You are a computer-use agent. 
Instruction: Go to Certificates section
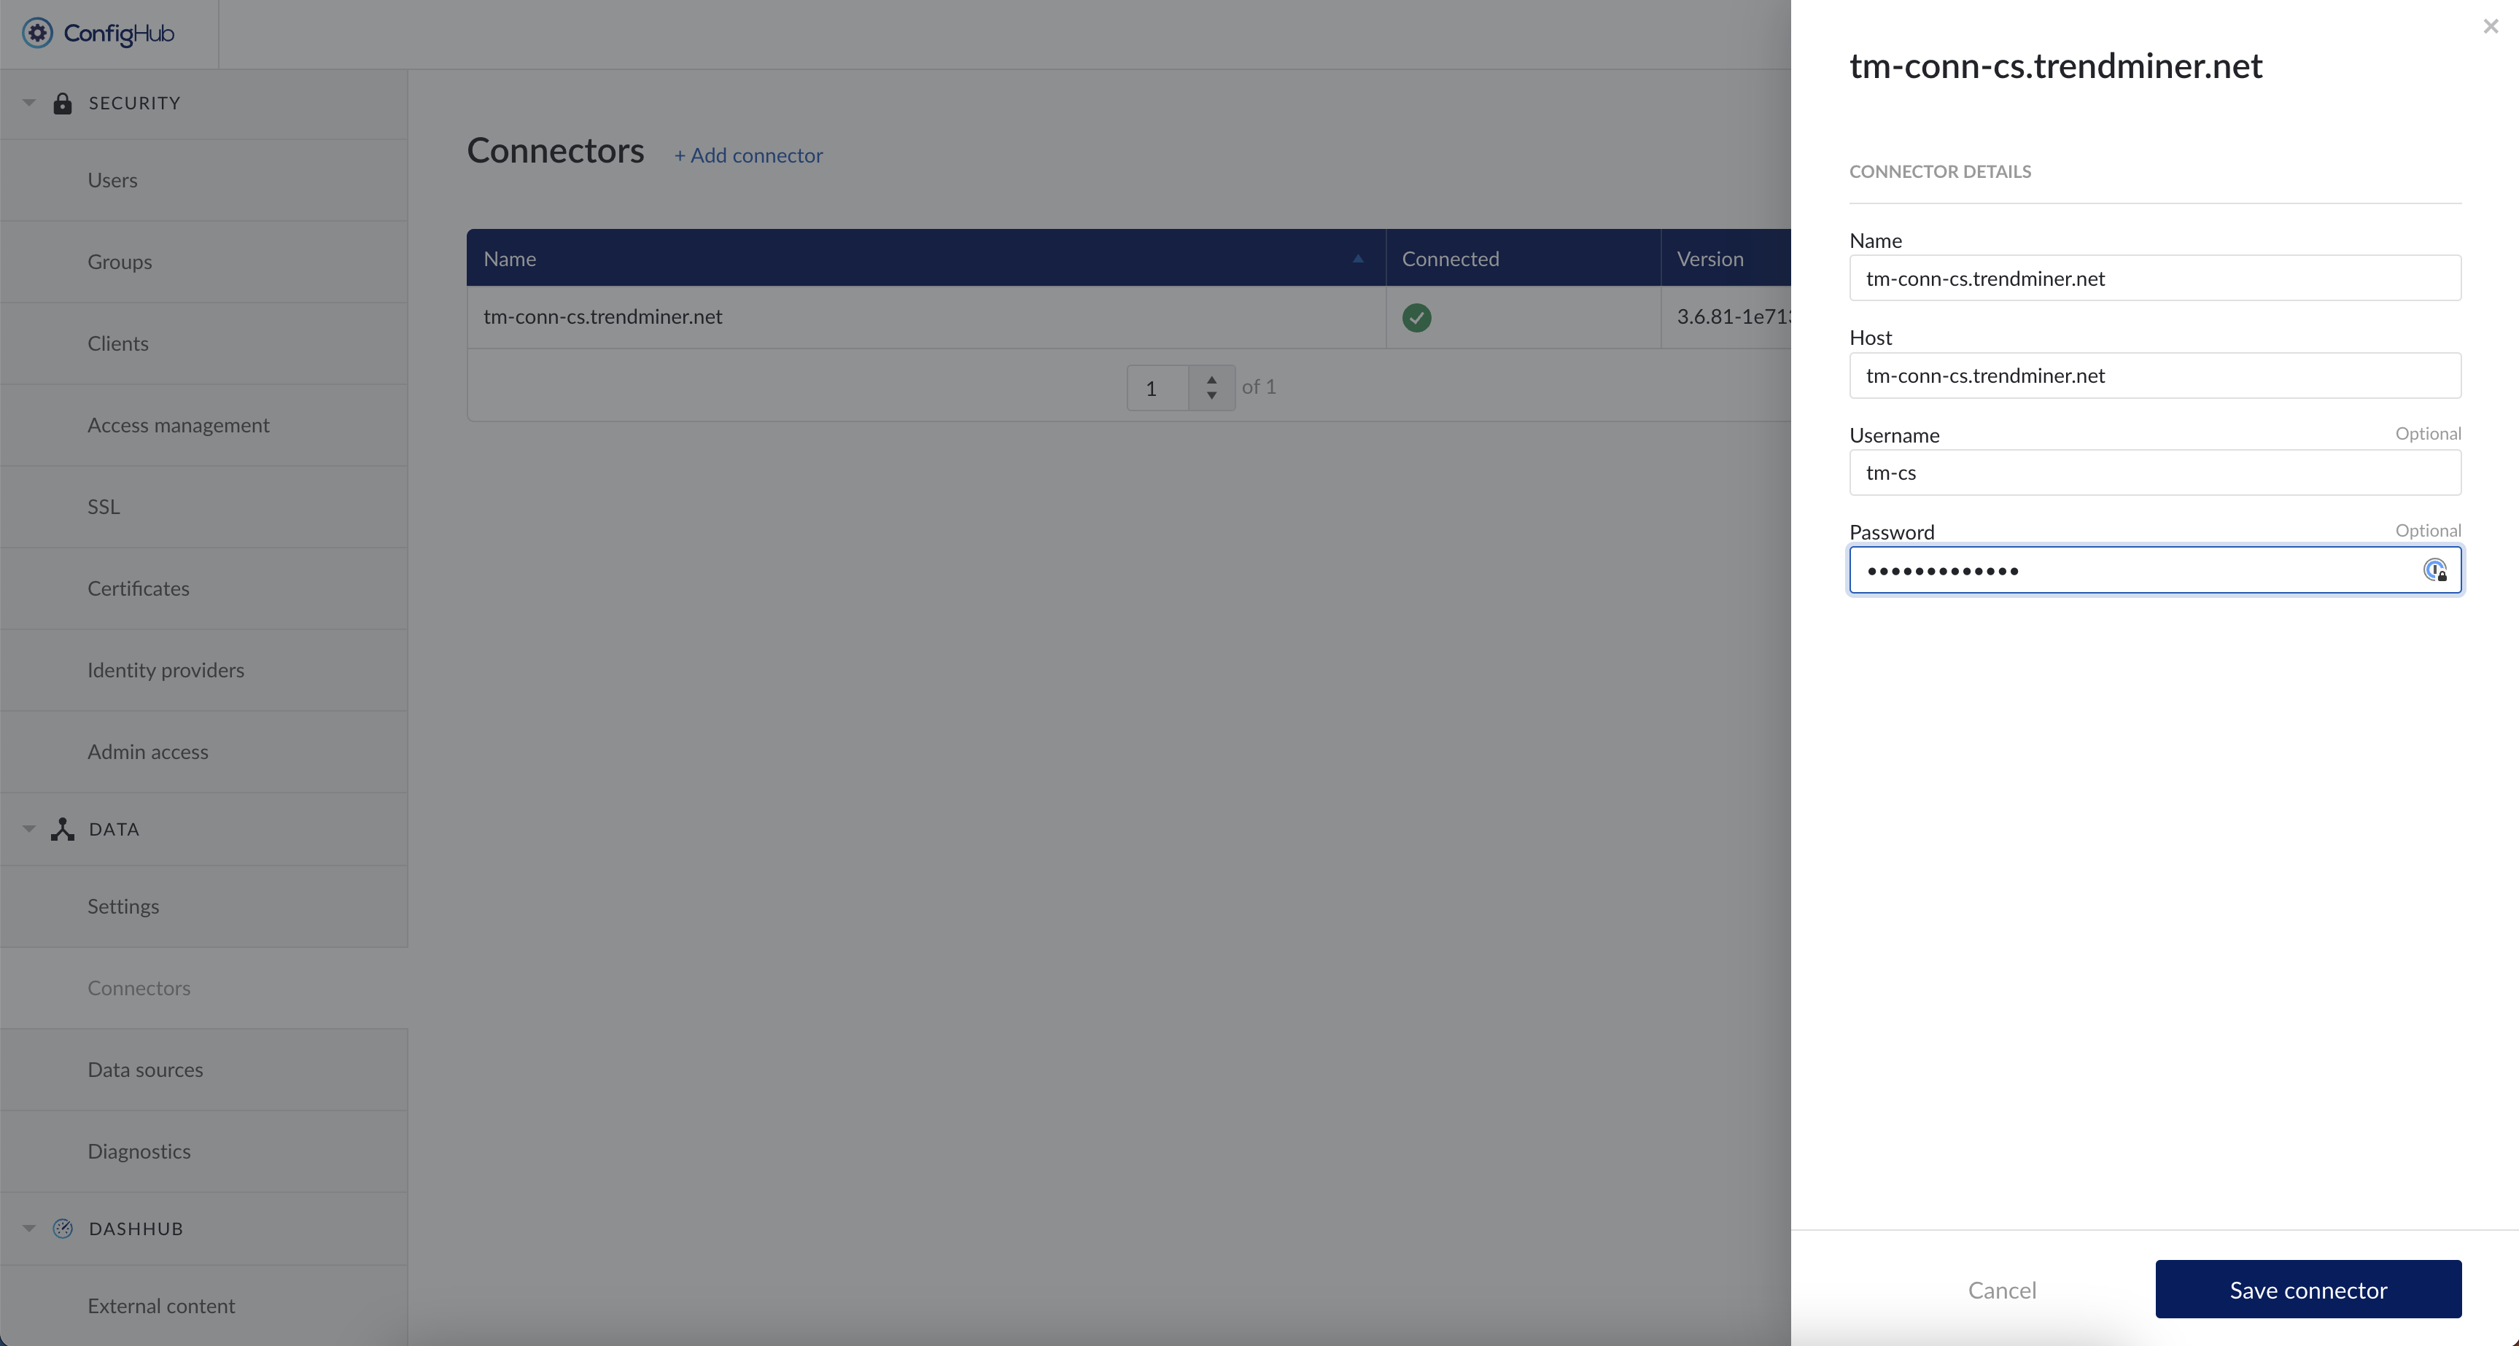pyautogui.click(x=138, y=588)
